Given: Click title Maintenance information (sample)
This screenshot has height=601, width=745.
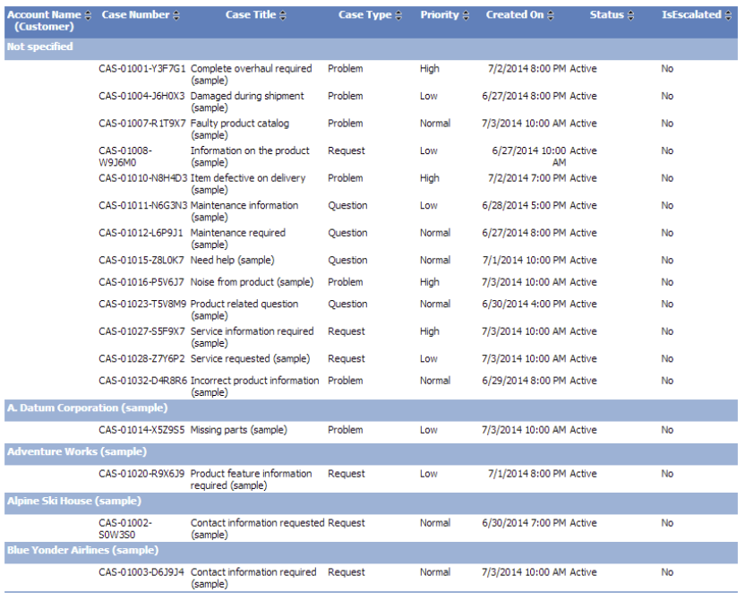Looking at the screenshot, I should pos(244,211).
